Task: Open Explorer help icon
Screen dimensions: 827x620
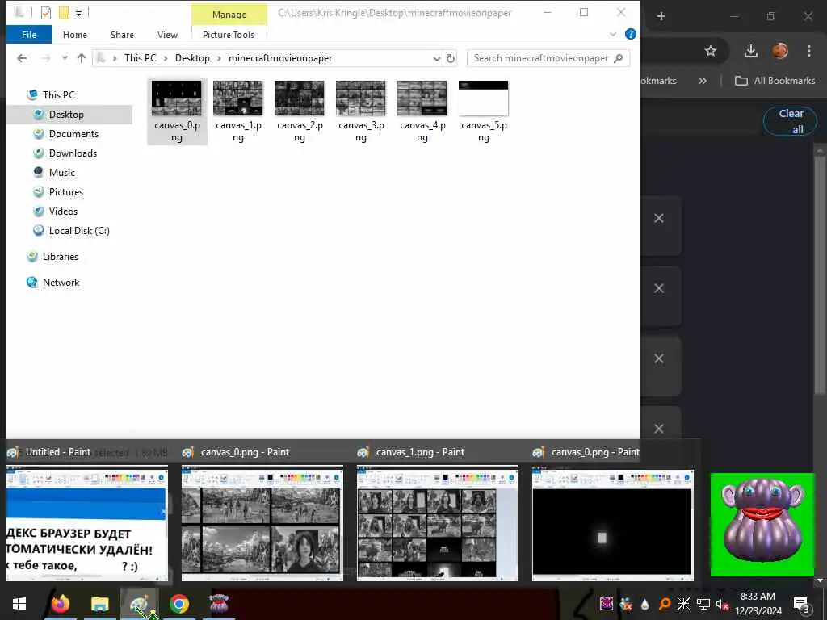Action: 630,34
